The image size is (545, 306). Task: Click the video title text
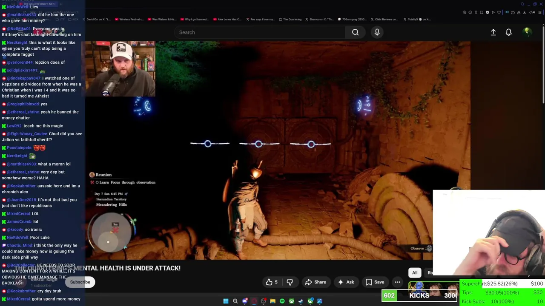98,268
